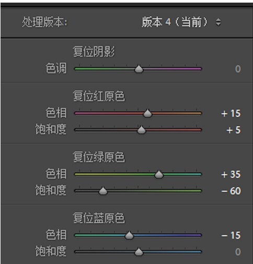Image resolution: width=253 pixels, height=264 pixels.
Task: Click the shadow 色调 value field showing 0
Action: click(238, 69)
